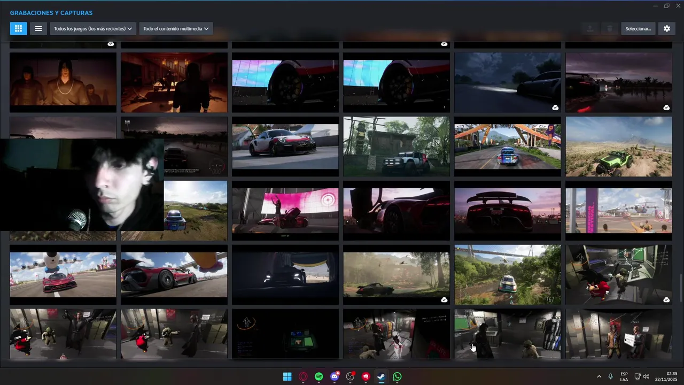Open screenshot with white and red character
684x385 pixels.
pyautogui.click(x=397, y=334)
